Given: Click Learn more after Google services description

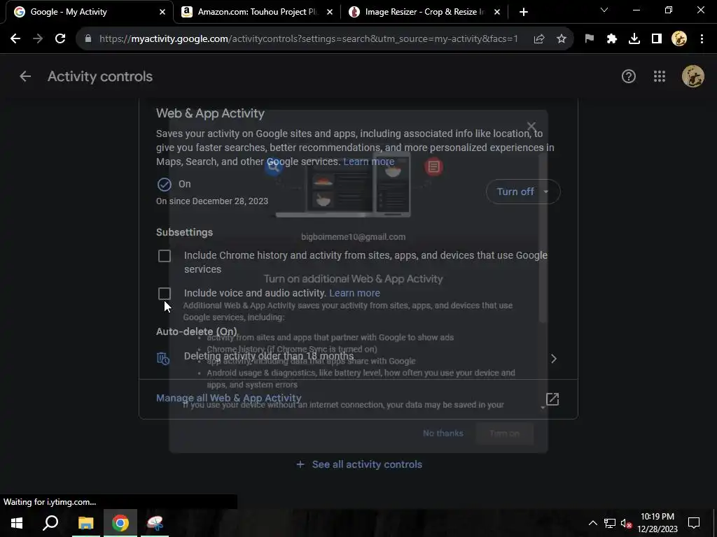Looking at the screenshot, I should click(368, 162).
